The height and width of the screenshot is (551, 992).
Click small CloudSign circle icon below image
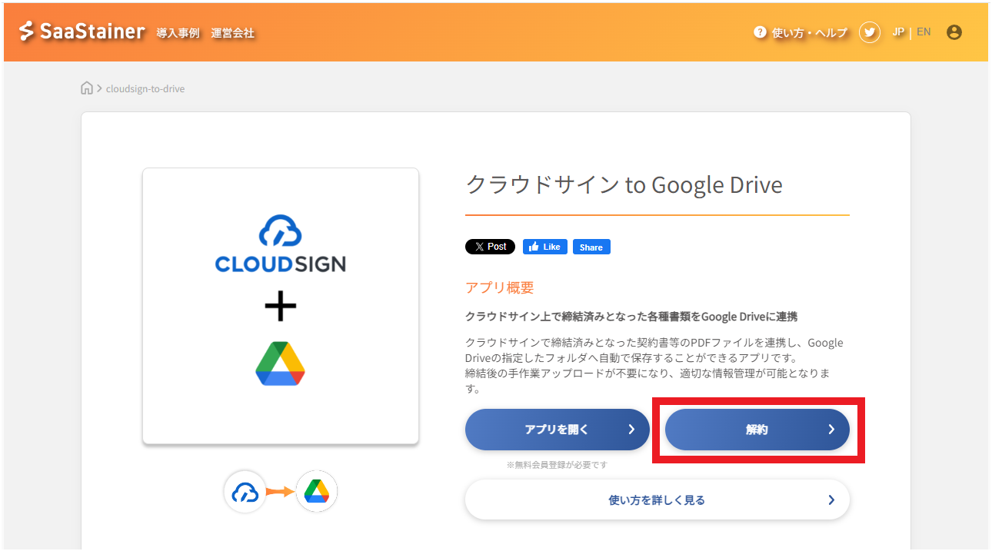point(245,492)
